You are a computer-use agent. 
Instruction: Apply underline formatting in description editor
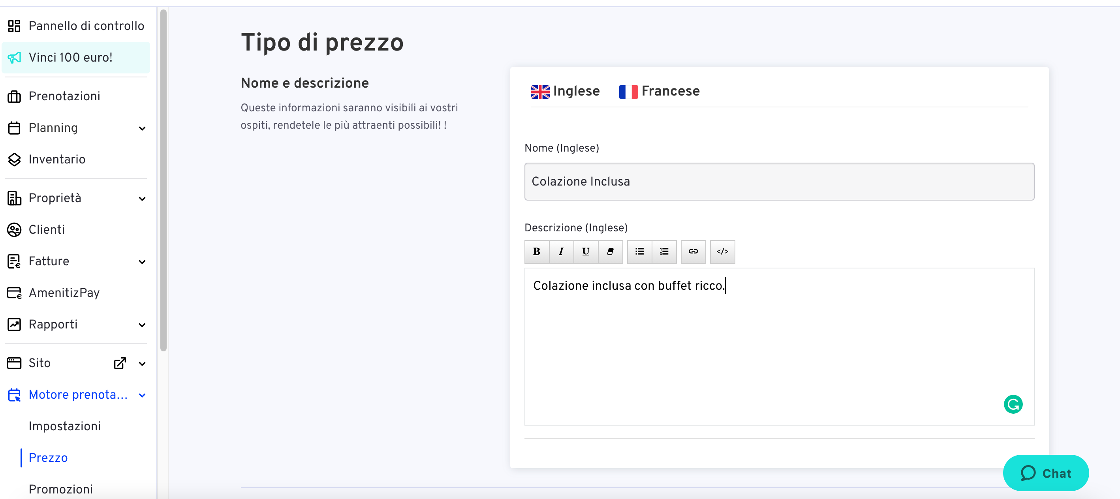pyautogui.click(x=585, y=252)
